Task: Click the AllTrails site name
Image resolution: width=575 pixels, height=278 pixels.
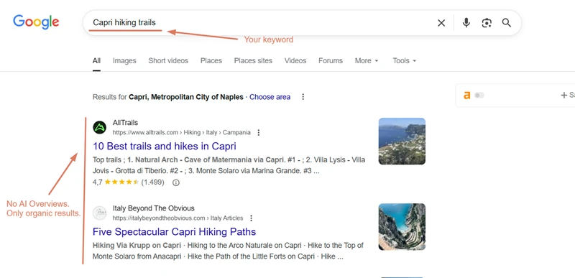Action: (x=125, y=123)
